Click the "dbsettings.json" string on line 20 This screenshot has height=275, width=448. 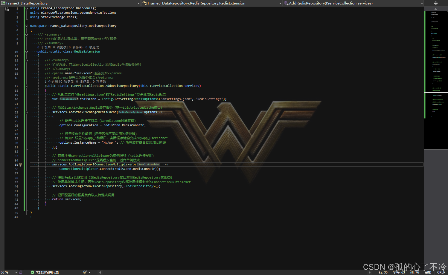[x=177, y=99]
